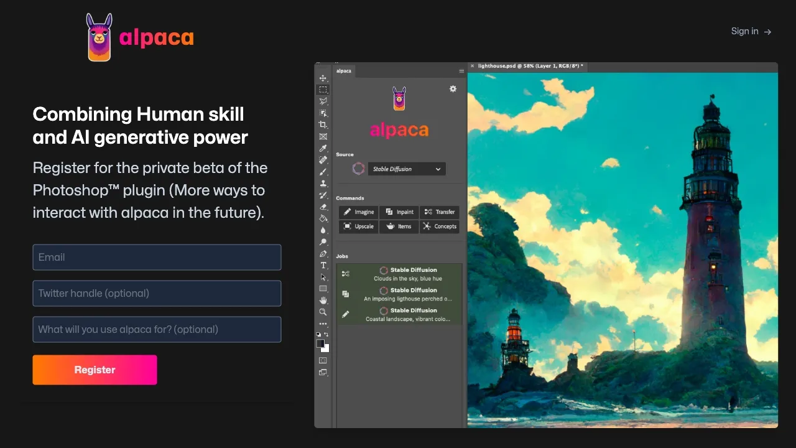Open the alpaca panel hamburger menu
Viewport: 796px width, 448px height.
point(461,71)
